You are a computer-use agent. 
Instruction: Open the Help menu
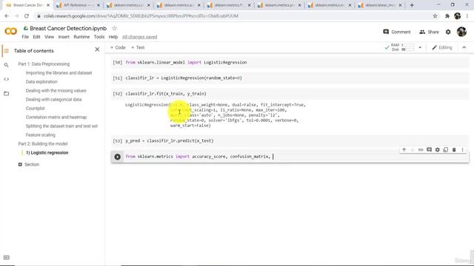113,37
